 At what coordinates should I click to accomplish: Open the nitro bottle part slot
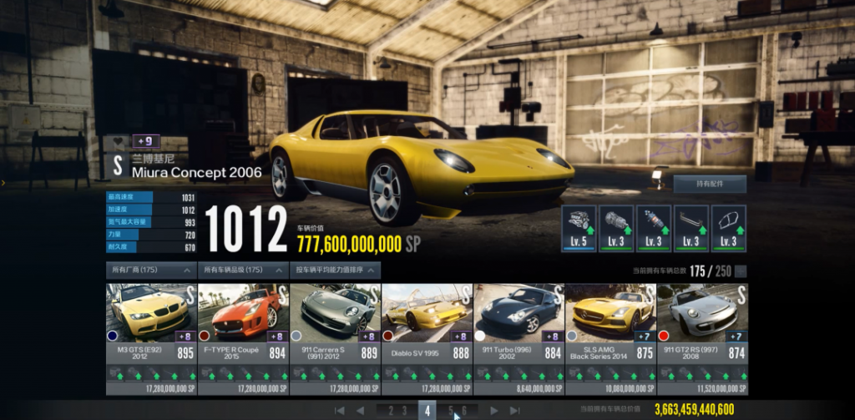click(654, 229)
